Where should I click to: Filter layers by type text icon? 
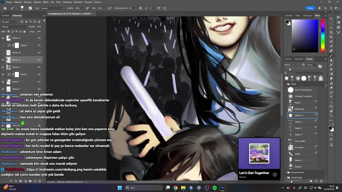coord(31,22)
